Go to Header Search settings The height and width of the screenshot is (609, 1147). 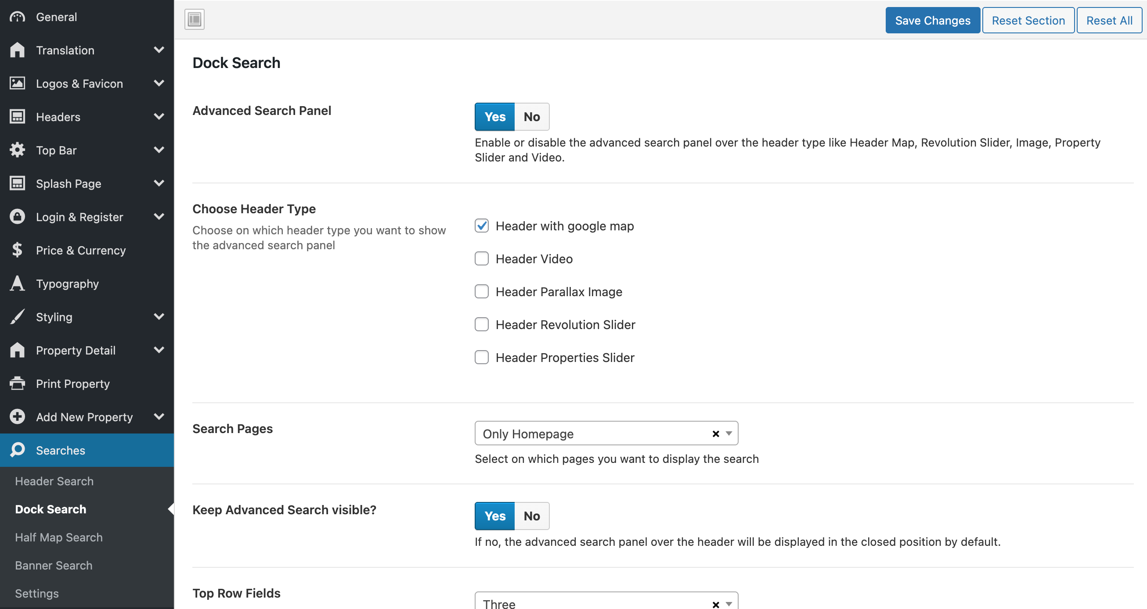54,481
